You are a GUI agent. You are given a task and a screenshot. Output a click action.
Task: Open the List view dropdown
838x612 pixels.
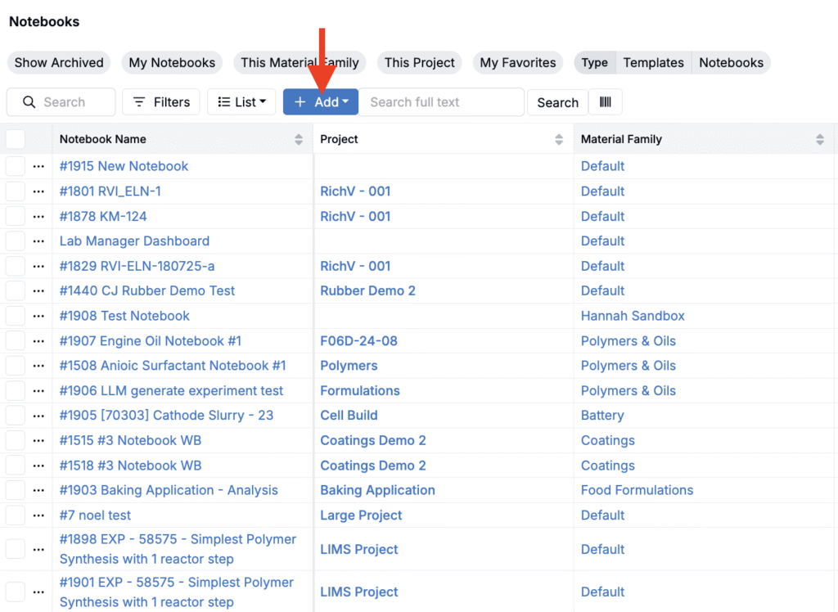[x=241, y=102]
